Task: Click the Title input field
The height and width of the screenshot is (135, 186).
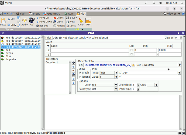Action: pyautogui.click(x=108, y=38)
